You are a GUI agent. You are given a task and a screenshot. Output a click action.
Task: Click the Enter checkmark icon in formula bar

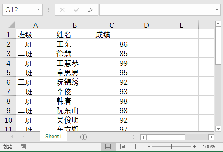pos(76,10)
